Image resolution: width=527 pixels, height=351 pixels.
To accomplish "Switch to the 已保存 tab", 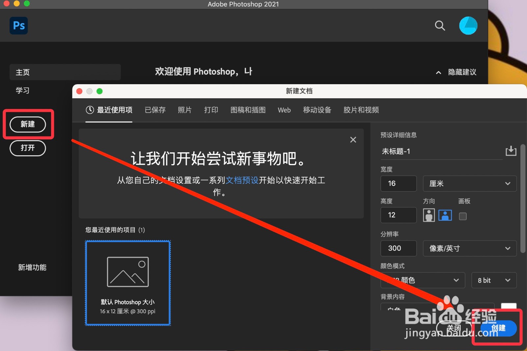I will (155, 110).
